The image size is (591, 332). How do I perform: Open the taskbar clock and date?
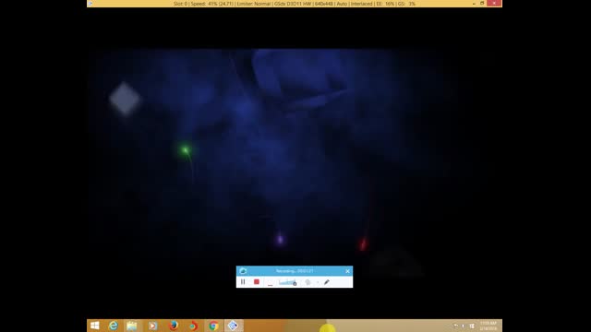tap(488, 326)
